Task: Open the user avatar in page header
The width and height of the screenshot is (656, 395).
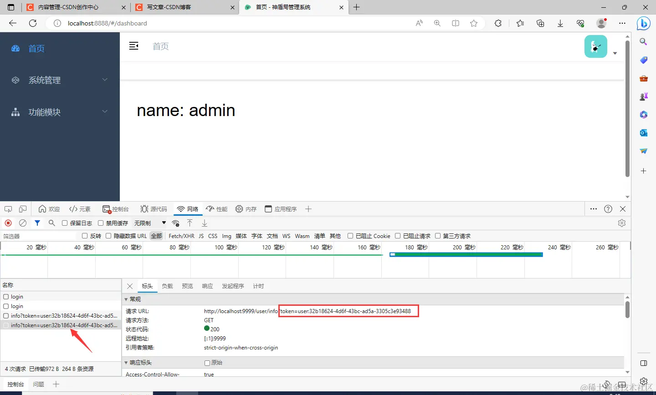Action: coord(596,46)
